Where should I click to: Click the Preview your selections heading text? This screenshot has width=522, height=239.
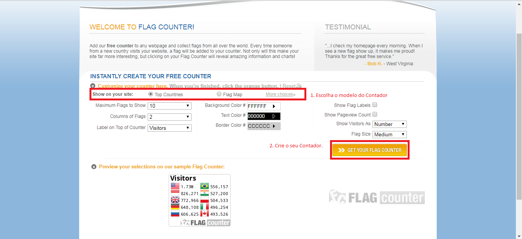point(162,167)
